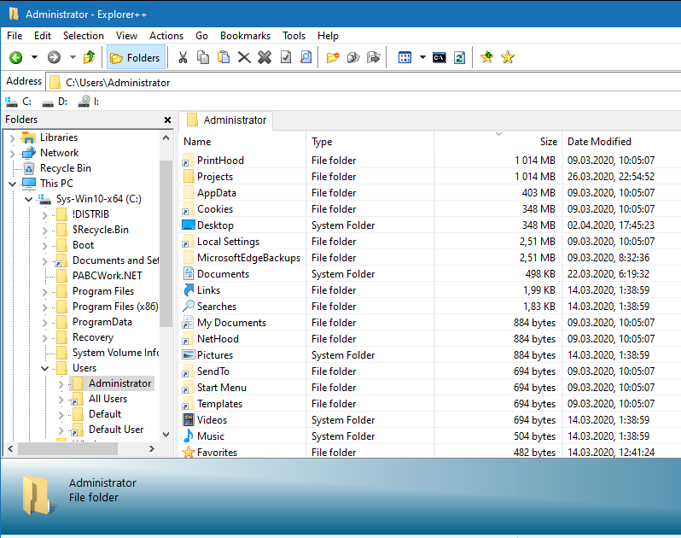Open Properties via the checkmark sheet icon
This screenshot has width=681, height=538.
286,57
